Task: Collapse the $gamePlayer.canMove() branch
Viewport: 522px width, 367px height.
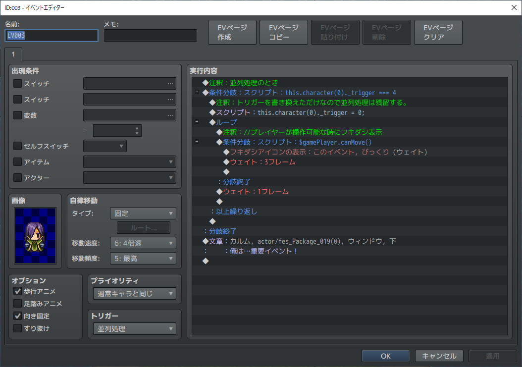Action: [x=197, y=142]
